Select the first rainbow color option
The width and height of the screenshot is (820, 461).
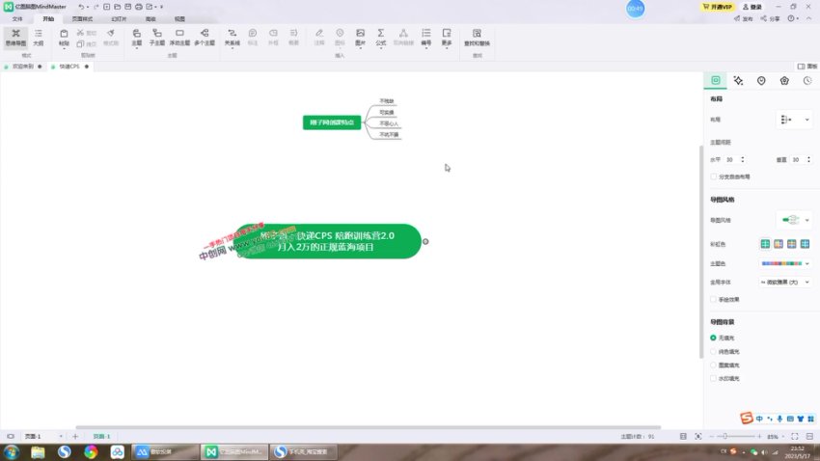point(765,244)
